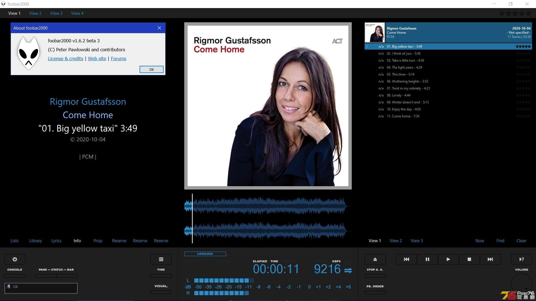Click the foobar2000 alien logo in the About dialog
Image resolution: width=536 pixels, height=301 pixels.
point(28,54)
